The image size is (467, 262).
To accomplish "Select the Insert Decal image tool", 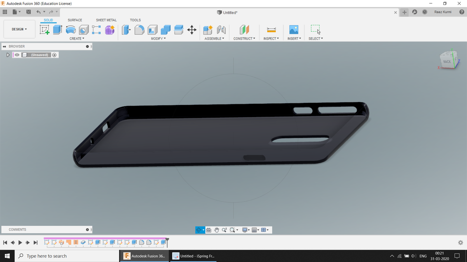I will click(x=294, y=30).
